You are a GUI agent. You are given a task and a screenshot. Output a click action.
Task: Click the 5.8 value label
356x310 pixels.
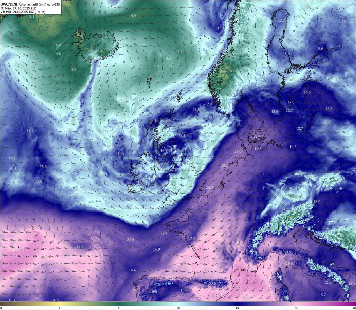pos(180,52)
